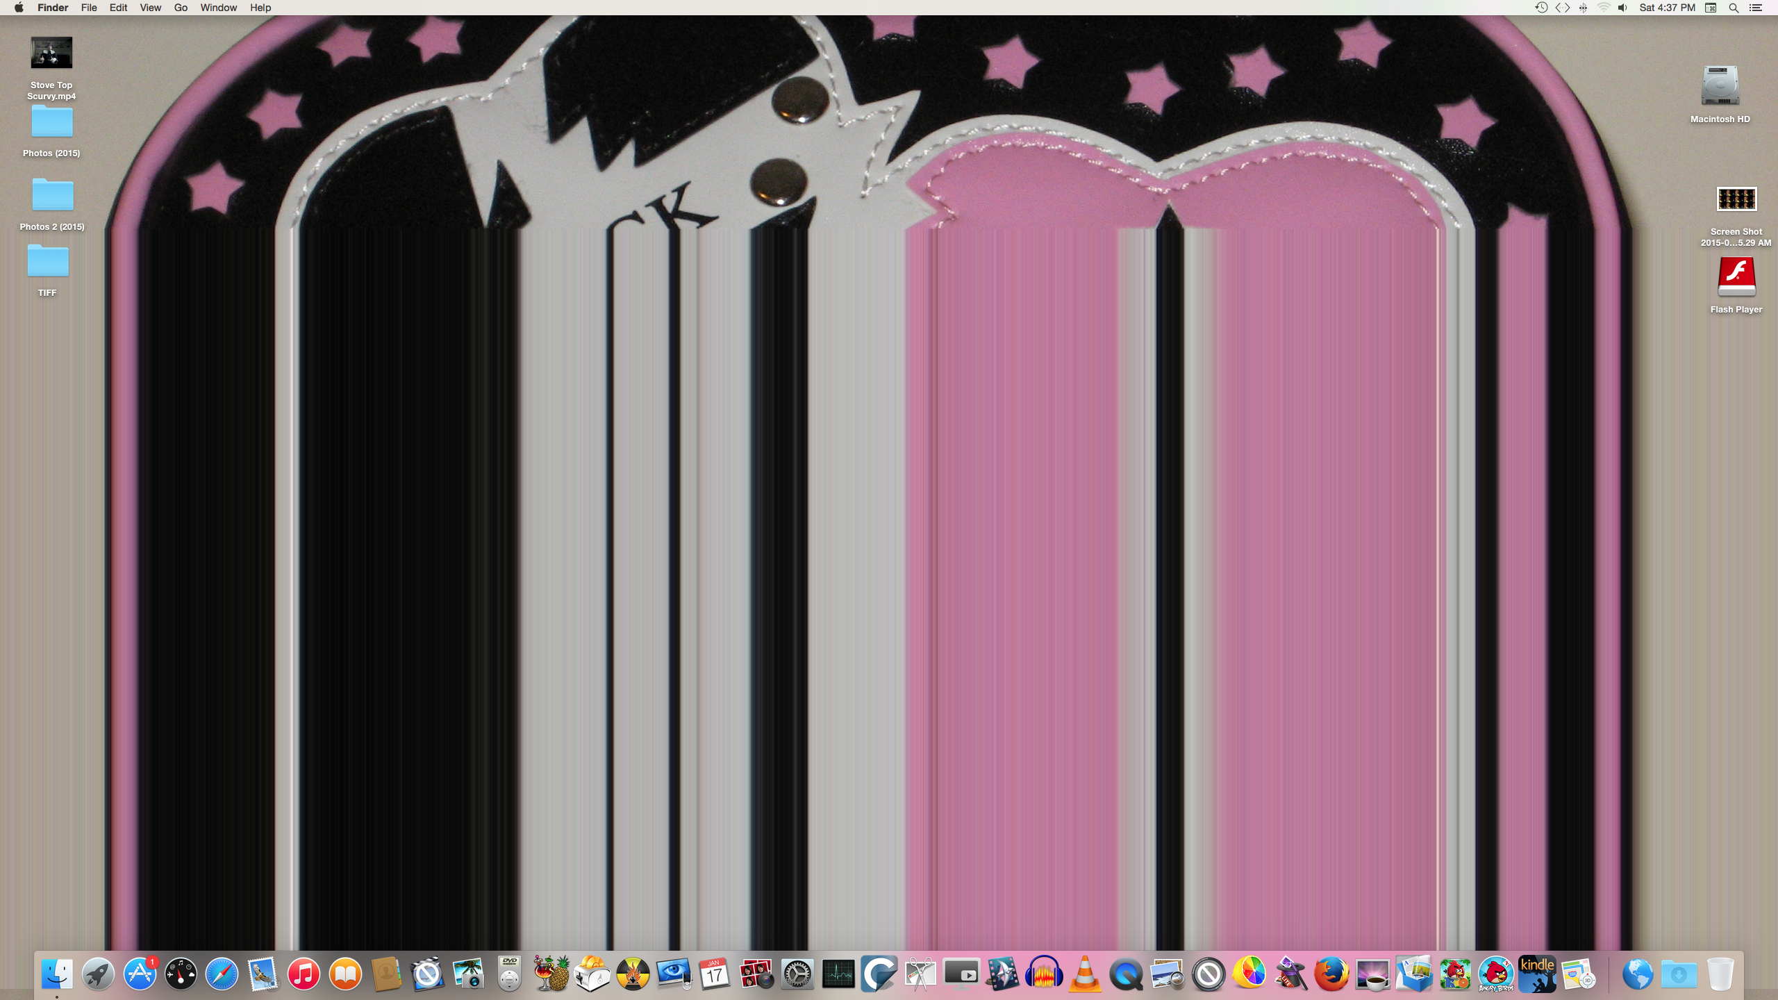1778x1000 pixels.
Task: Open Preview photo with loupe icon
Action: [1168, 974]
